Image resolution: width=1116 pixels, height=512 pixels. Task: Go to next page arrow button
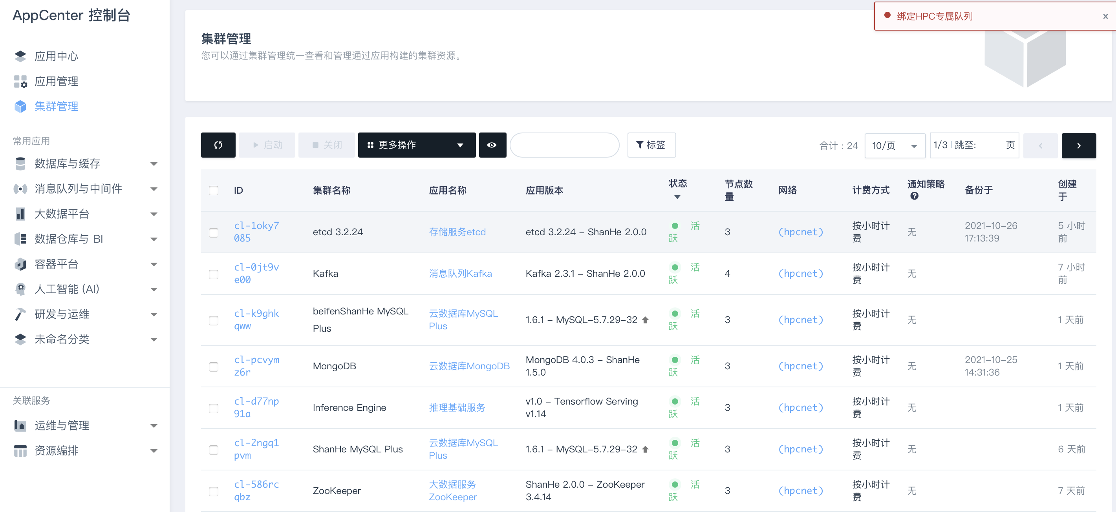[1079, 146]
